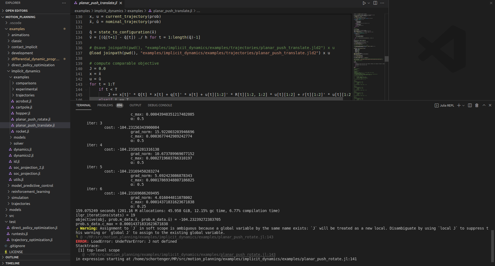Open planar_push_rotate.jl file
The width and height of the screenshot is (495, 266).
tap(35, 119)
